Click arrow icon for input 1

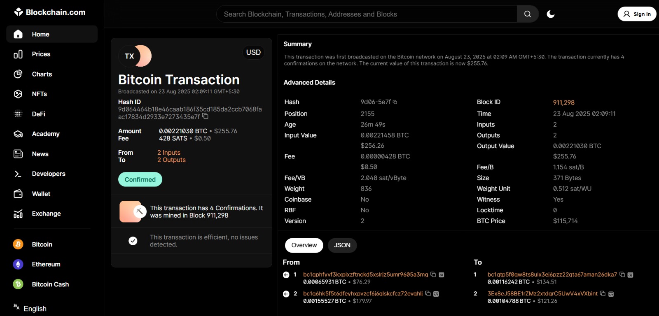pos(286,275)
